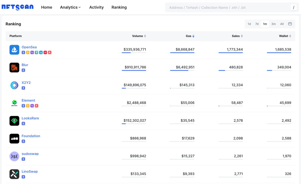Click OpenSea's Solana chain icon
Viewport: 301px width, 184px height.
point(36,52)
